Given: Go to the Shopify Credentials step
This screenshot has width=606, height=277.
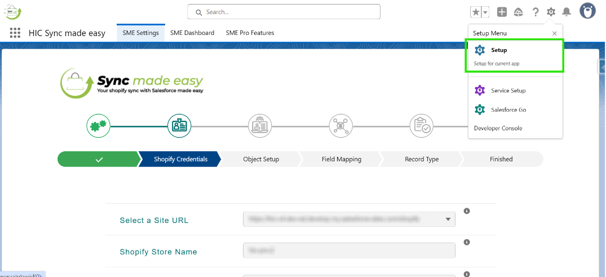Looking at the screenshot, I should coord(180,159).
